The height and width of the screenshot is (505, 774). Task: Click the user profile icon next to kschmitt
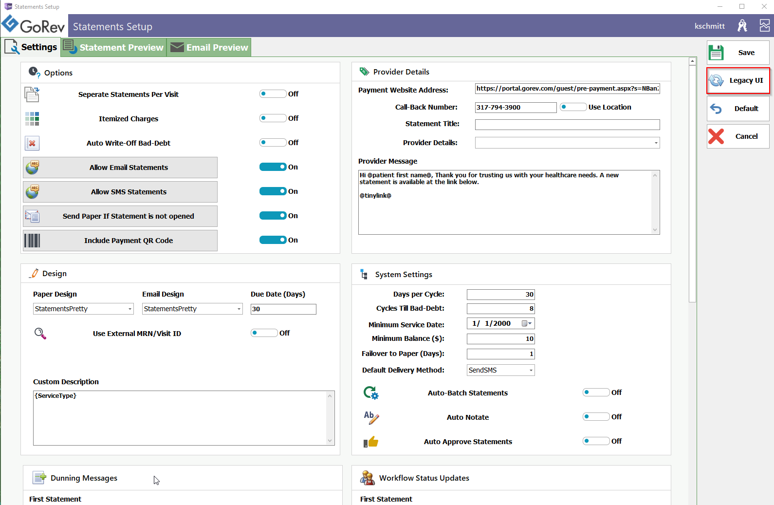point(742,26)
